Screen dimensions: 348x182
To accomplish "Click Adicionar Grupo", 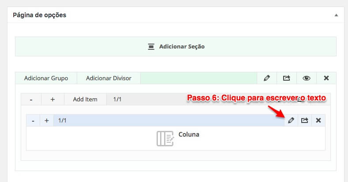I will pos(46,78).
